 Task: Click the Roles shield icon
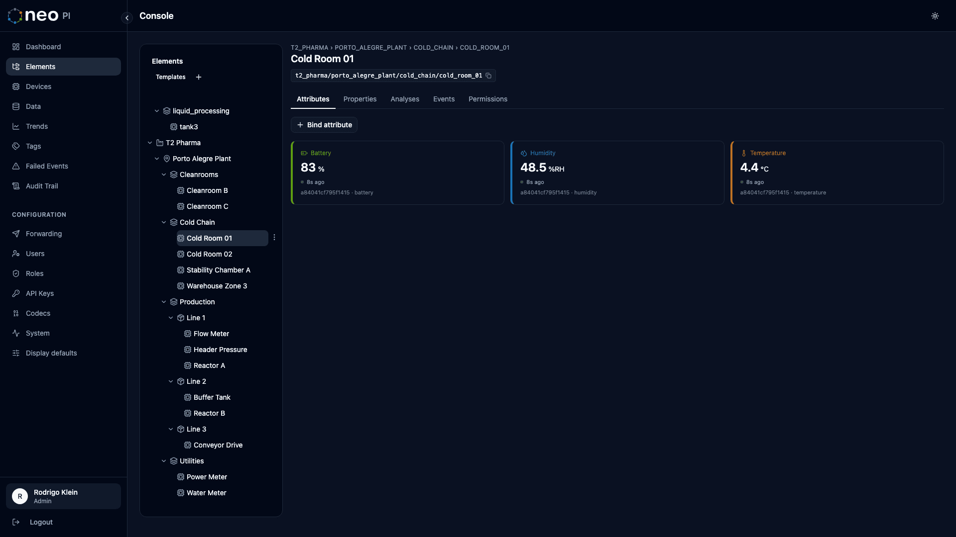pyautogui.click(x=16, y=273)
